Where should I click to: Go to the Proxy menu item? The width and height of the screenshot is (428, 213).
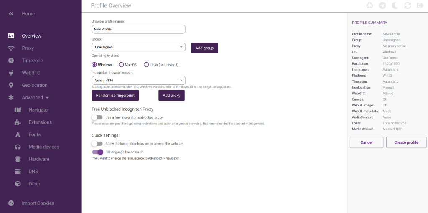coord(28,48)
